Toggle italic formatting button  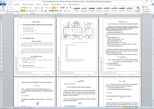coord(24,11)
